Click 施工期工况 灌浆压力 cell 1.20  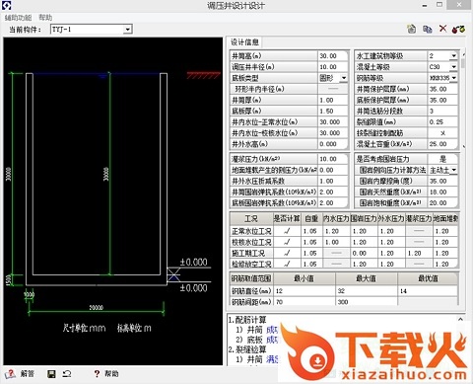pyautogui.click(x=419, y=253)
